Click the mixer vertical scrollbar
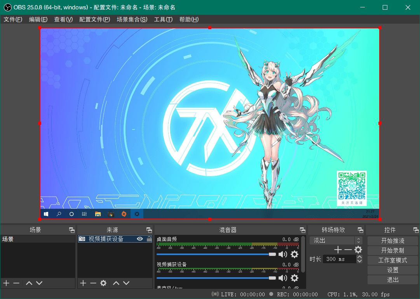 click(x=303, y=254)
